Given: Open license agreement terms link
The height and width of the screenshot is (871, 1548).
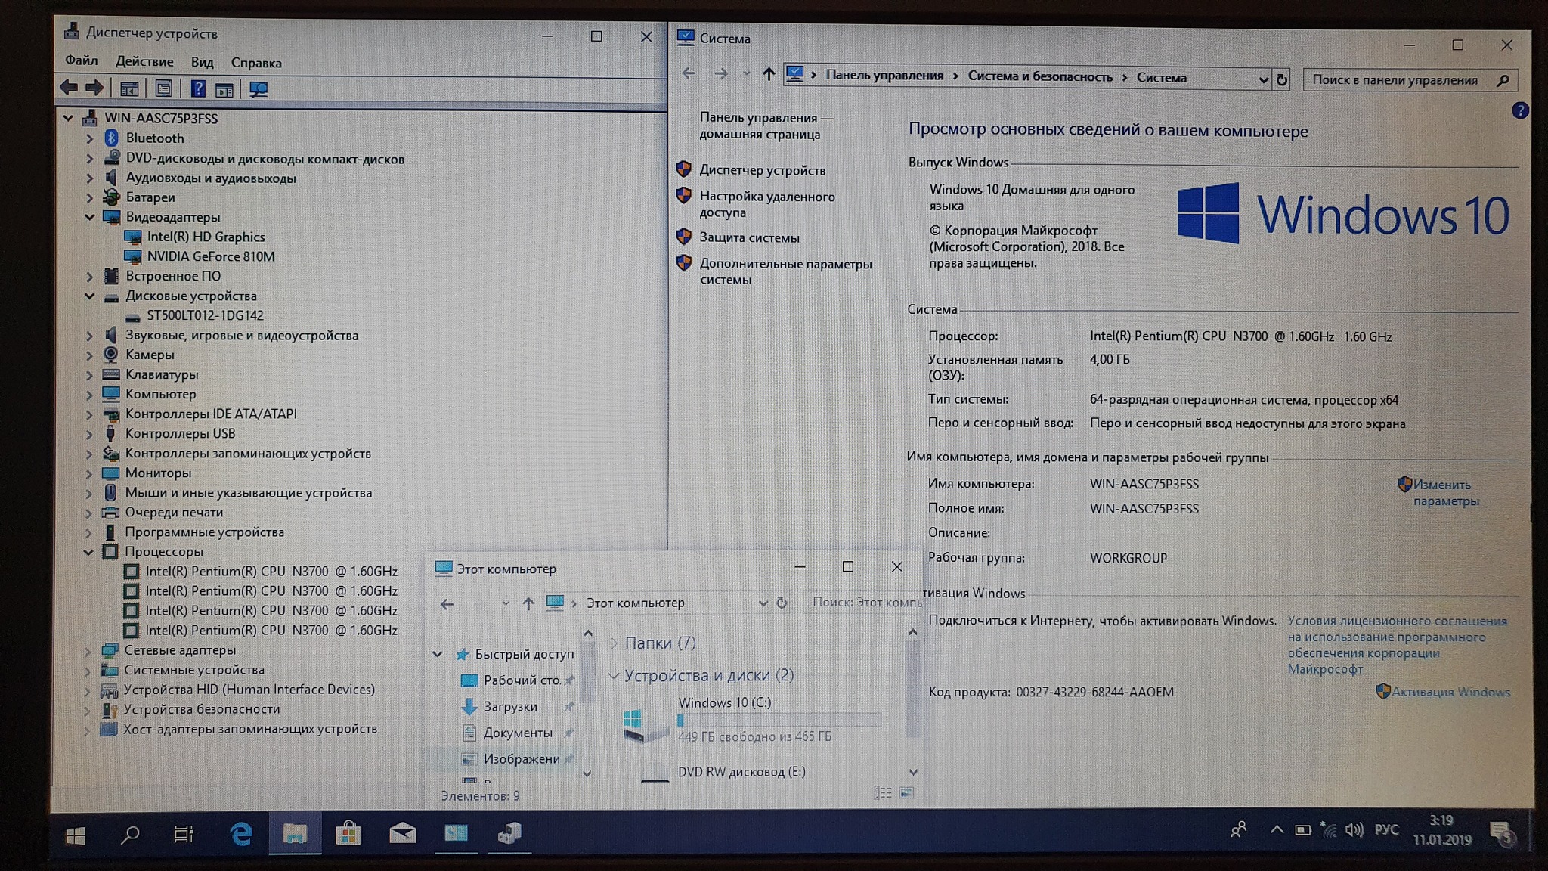Looking at the screenshot, I should click(1397, 645).
